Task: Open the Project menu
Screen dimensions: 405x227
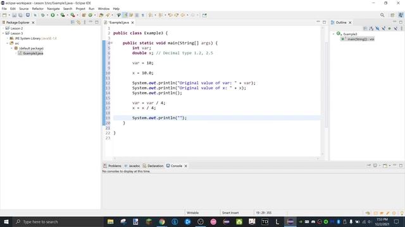Action: [x=80, y=9]
